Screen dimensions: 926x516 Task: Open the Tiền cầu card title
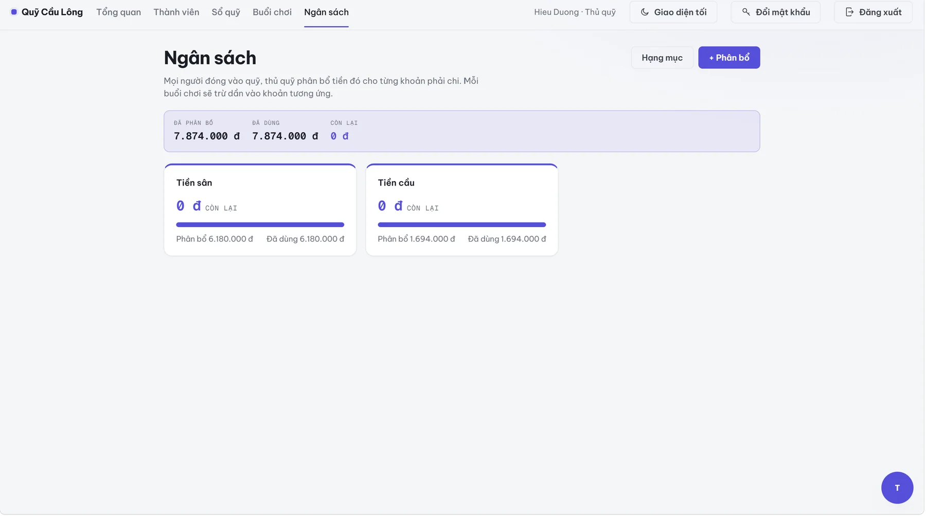pos(396,183)
